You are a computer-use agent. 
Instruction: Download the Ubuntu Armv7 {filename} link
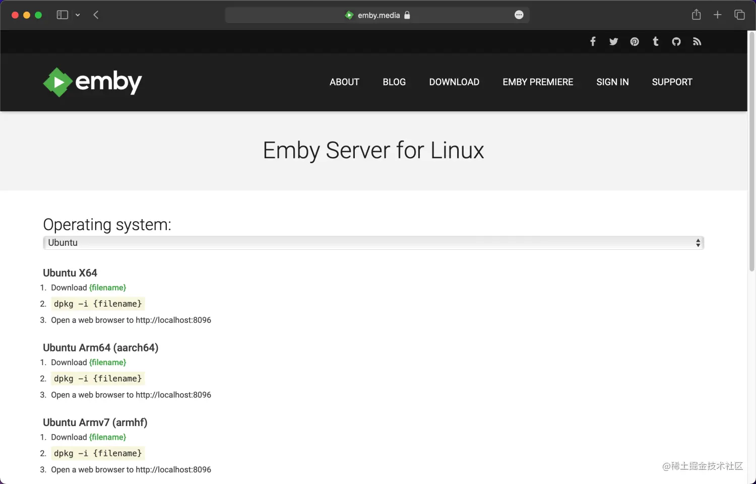coord(107,437)
